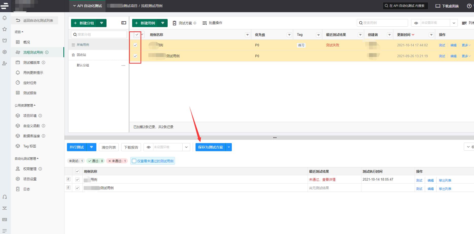
Task: Click 返回自动化测试列表 back link
Action: click(x=34, y=21)
